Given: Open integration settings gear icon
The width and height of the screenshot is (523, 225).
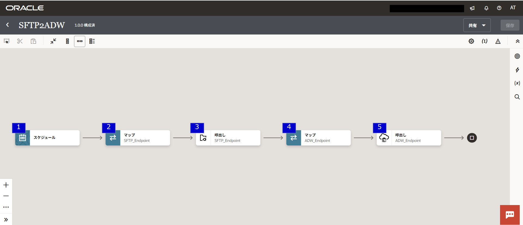Looking at the screenshot, I should pyautogui.click(x=471, y=41).
